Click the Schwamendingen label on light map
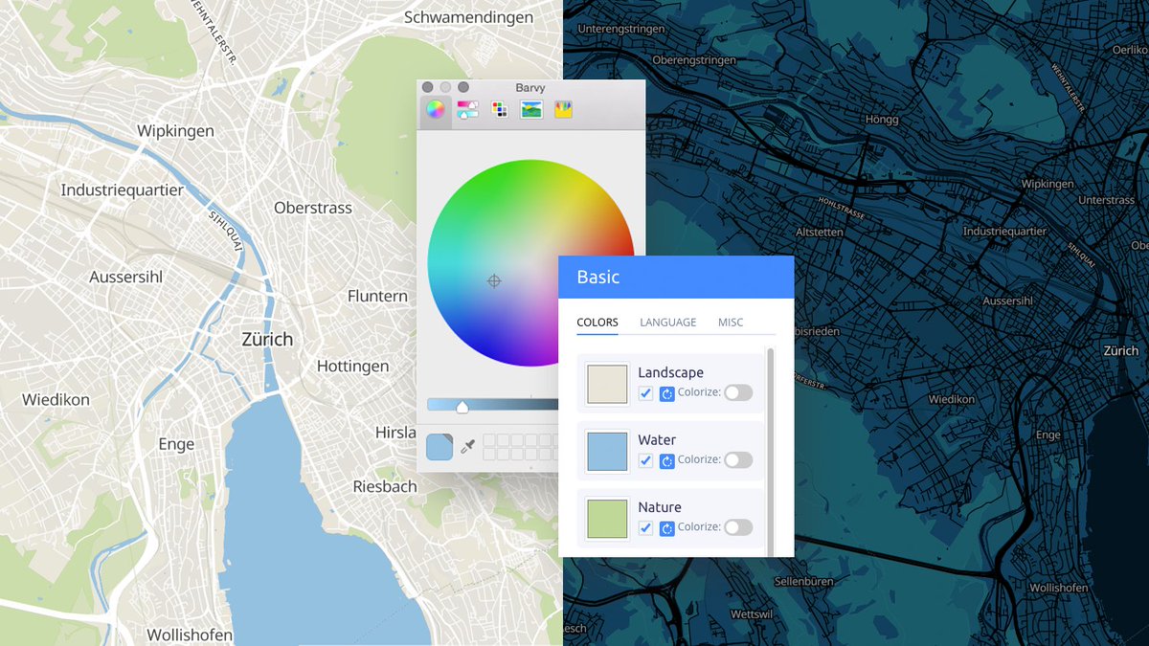Image resolution: width=1149 pixels, height=646 pixels. click(x=468, y=17)
